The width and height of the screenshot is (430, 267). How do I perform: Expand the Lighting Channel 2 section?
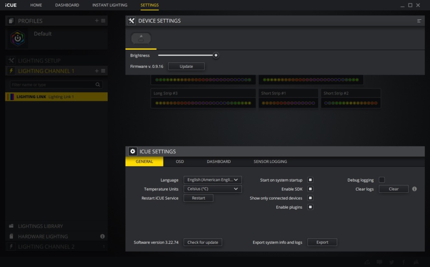[x=56, y=246]
